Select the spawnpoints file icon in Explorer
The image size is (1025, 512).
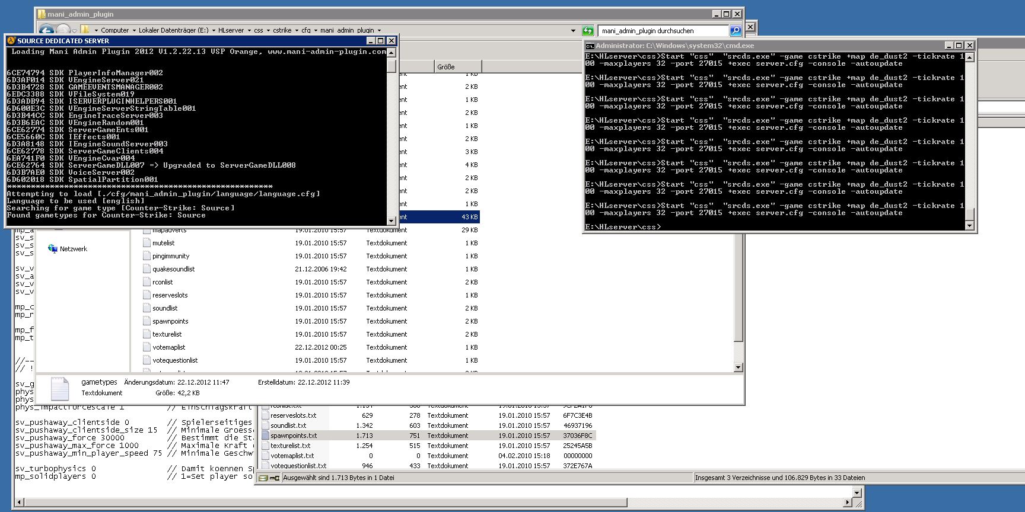tap(147, 321)
